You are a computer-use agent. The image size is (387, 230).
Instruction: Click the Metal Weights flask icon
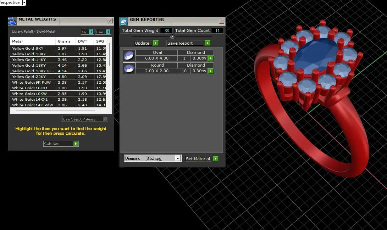[12, 21]
